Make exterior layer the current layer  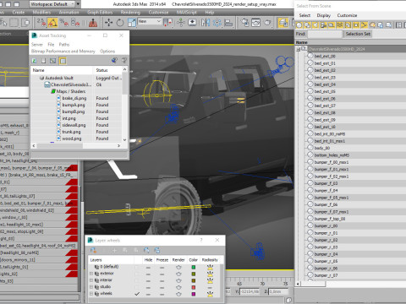coord(137,274)
